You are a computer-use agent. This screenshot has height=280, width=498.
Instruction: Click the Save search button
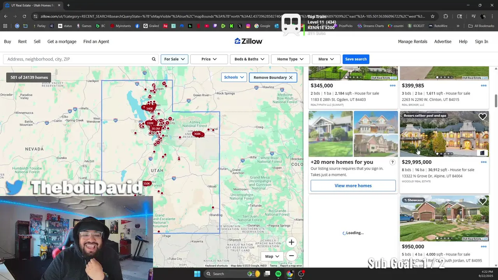coord(356,59)
